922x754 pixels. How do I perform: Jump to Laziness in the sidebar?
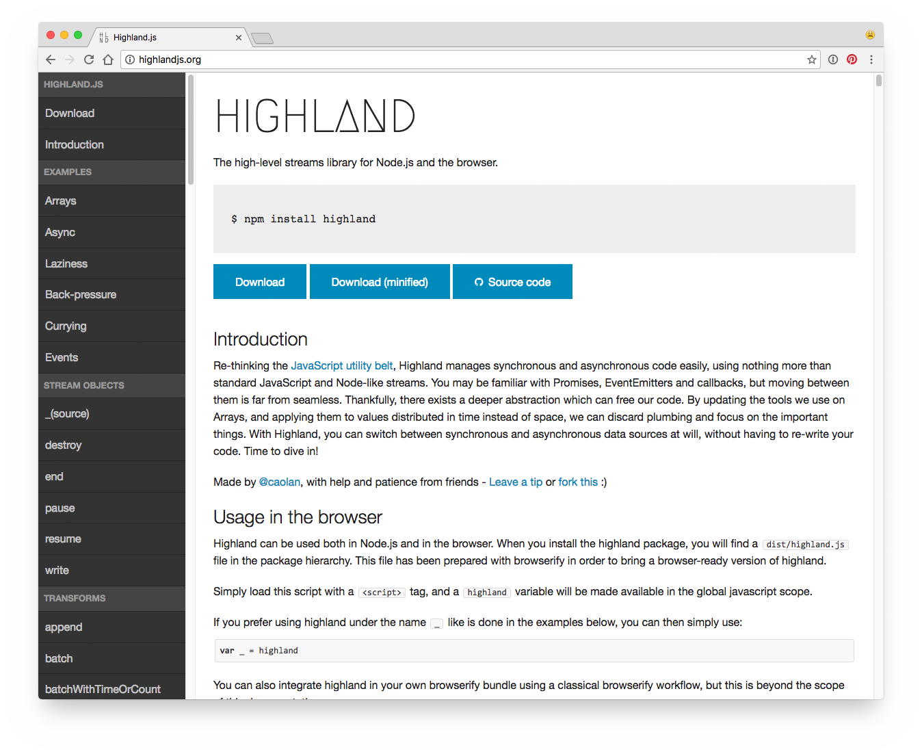(111, 264)
